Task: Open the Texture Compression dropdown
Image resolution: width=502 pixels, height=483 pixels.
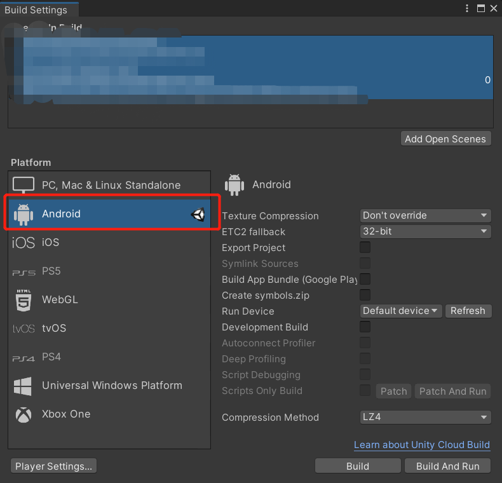Action: (426, 215)
